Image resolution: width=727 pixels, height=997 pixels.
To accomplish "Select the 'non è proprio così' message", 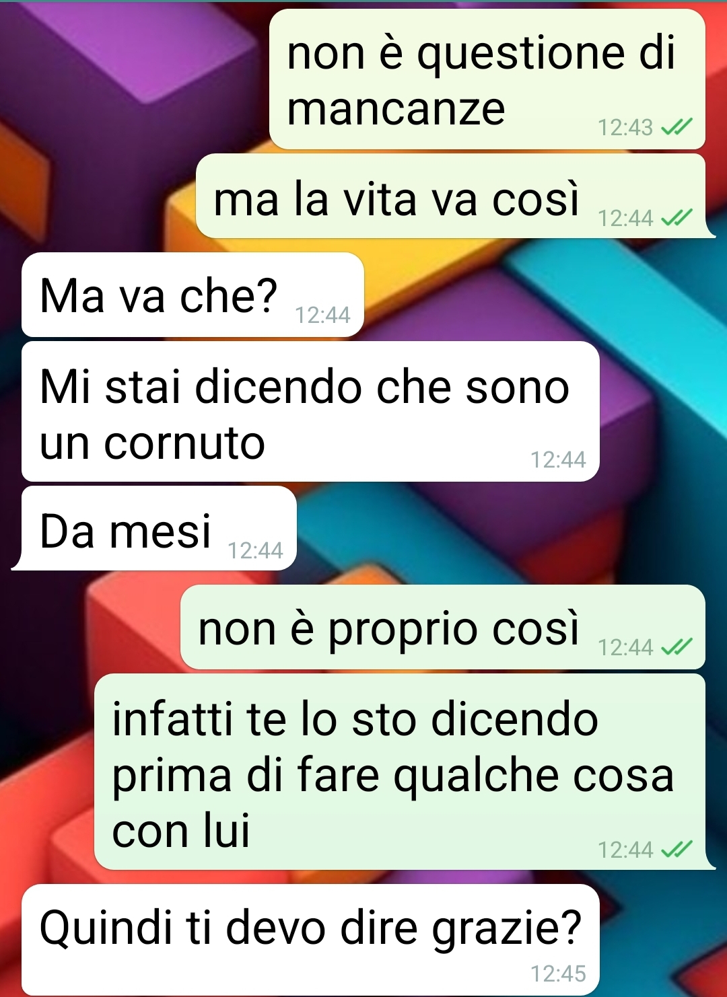I will tap(443, 627).
